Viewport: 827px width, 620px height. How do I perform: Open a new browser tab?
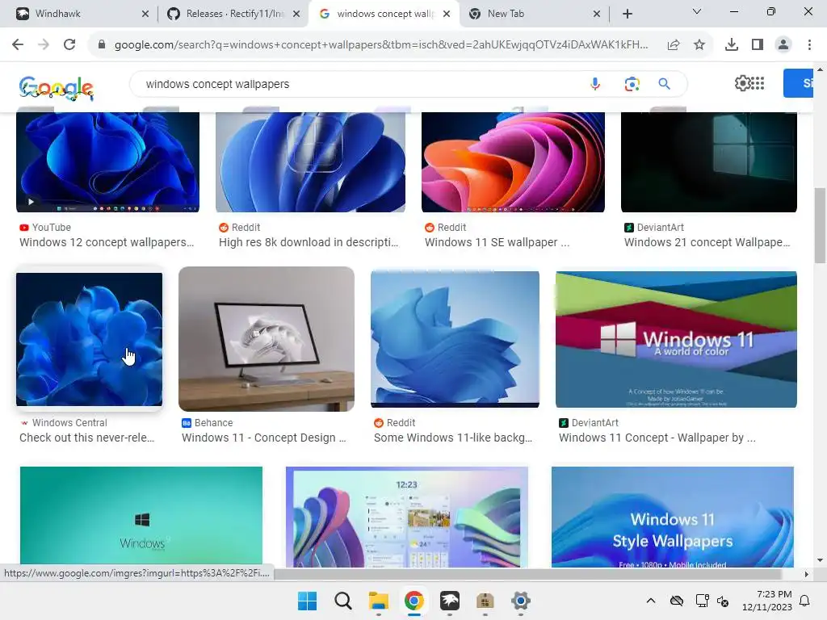click(627, 15)
